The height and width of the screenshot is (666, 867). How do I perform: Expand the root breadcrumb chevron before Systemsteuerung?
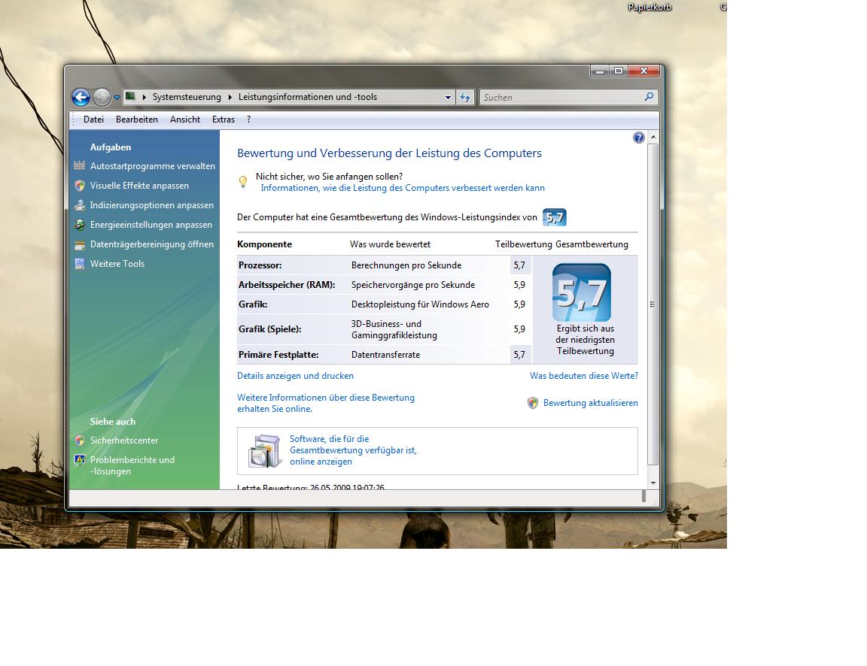coord(144,97)
